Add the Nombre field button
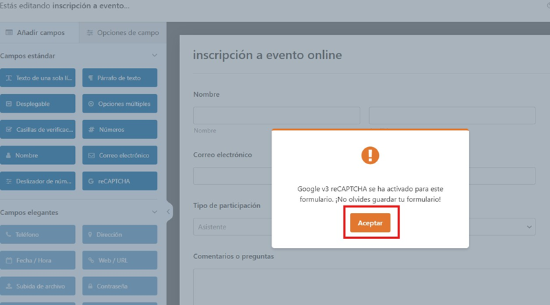Image resolution: width=550 pixels, height=305 pixels. 38,155
